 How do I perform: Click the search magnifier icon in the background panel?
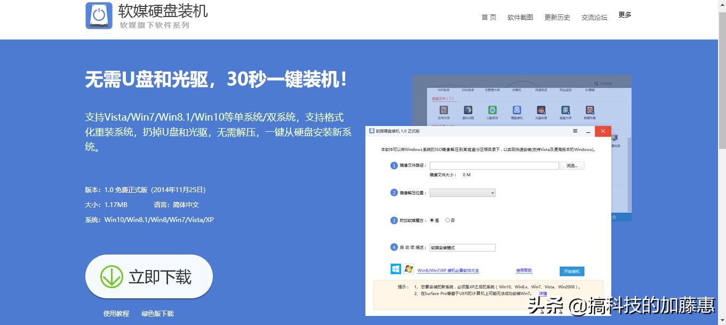(x=596, y=83)
